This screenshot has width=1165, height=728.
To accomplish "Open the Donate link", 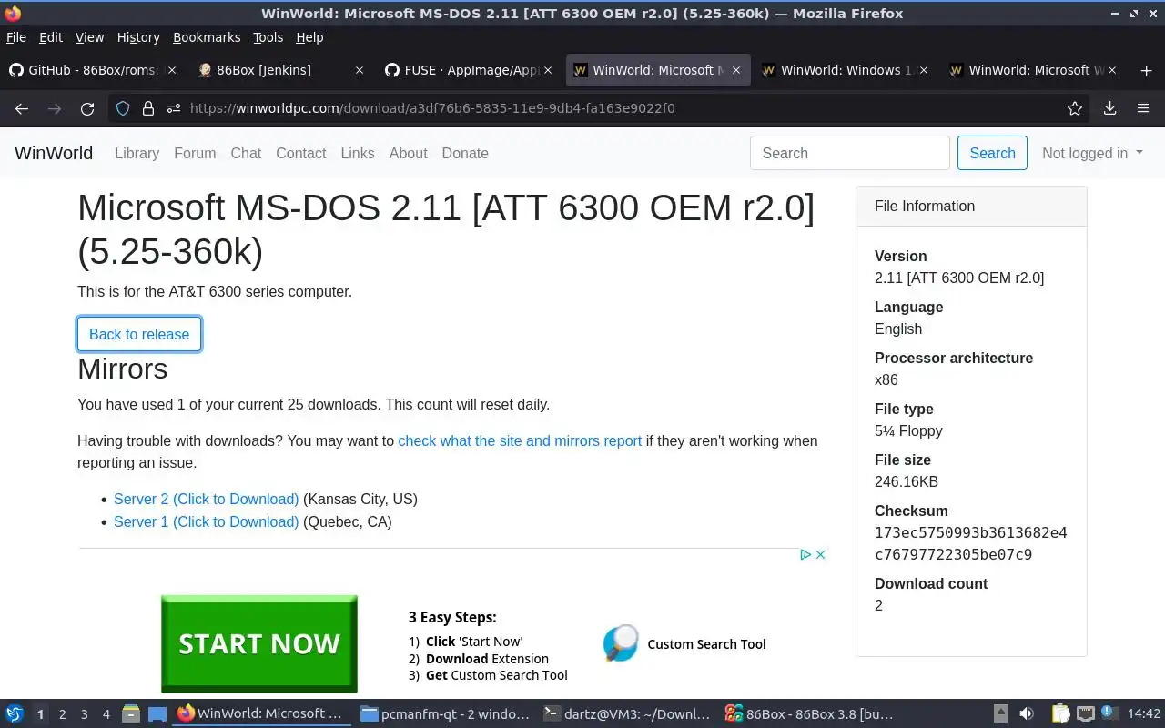I will pyautogui.click(x=465, y=153).
